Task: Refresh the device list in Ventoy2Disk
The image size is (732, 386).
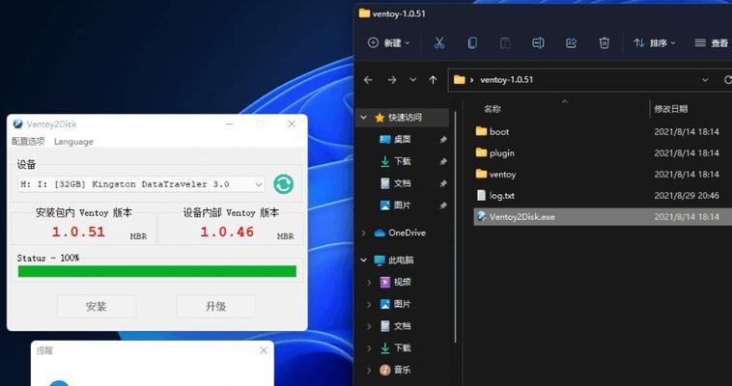Action: click(x=283, y=184)
